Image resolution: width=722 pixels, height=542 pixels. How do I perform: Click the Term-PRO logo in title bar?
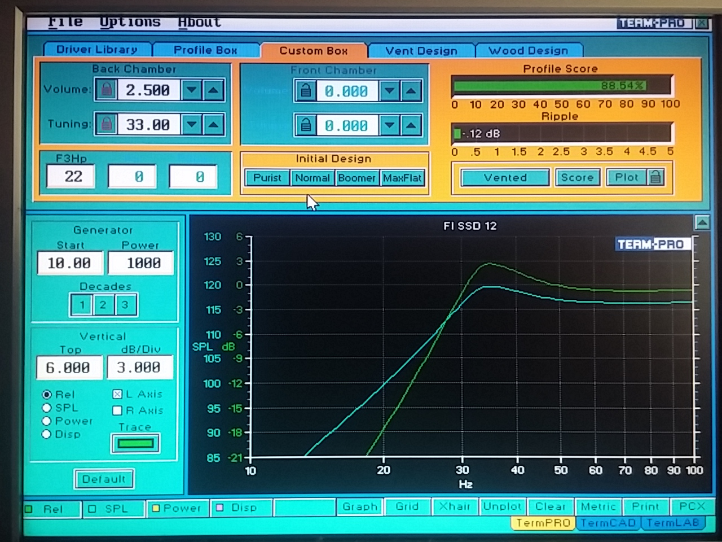pyautogui.click(x=651, y=23)
